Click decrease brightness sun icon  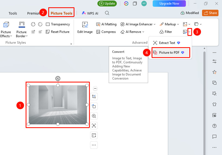pyautogui.click(x=40, y=32)
